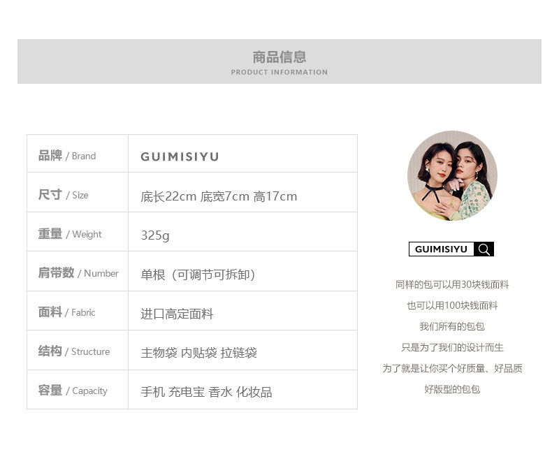Click the size value 底长22cm 底宽7cm 高17cm

[219, 196]
